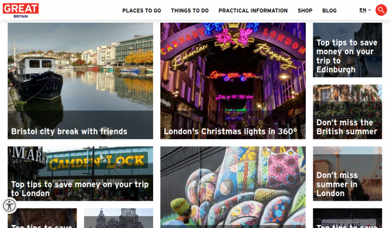Open the Things To Do menu

point(190,11)
